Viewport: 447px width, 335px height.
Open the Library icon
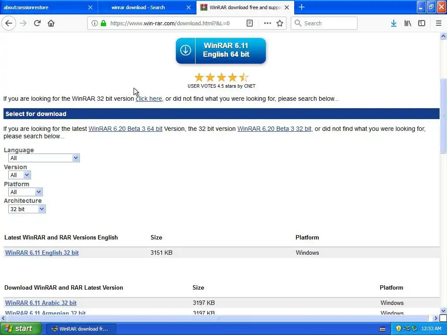408,23
